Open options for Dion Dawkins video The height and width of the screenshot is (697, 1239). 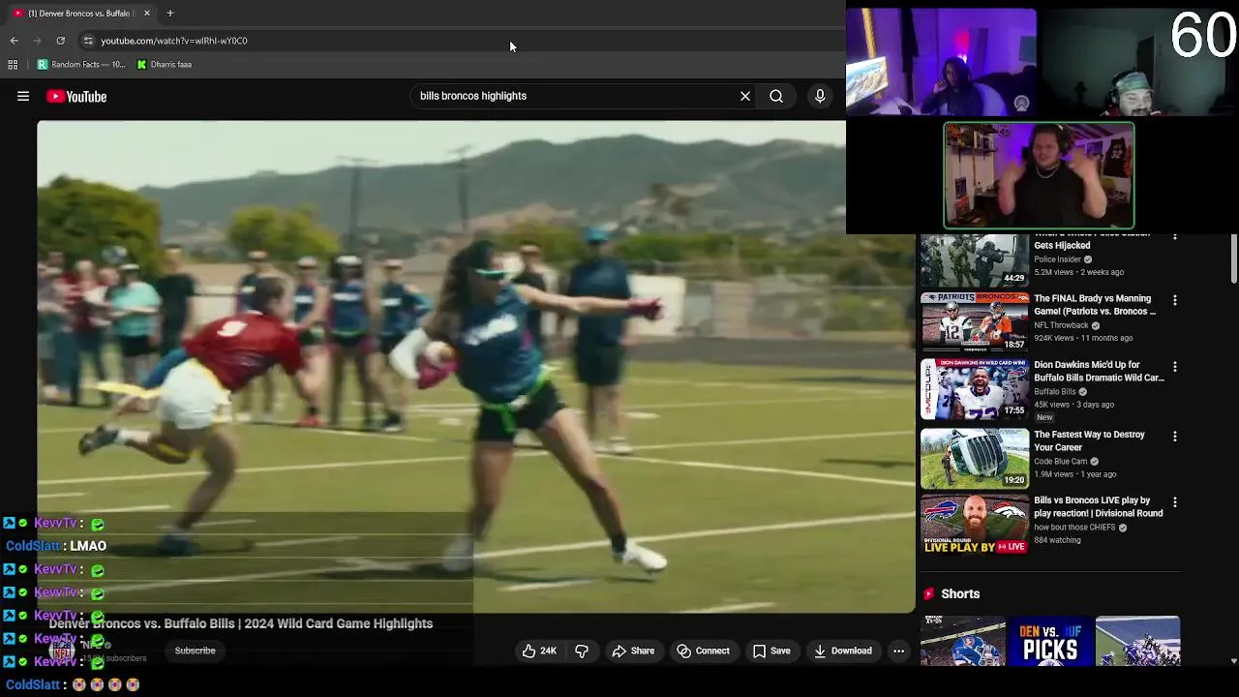pos(1175,367)
